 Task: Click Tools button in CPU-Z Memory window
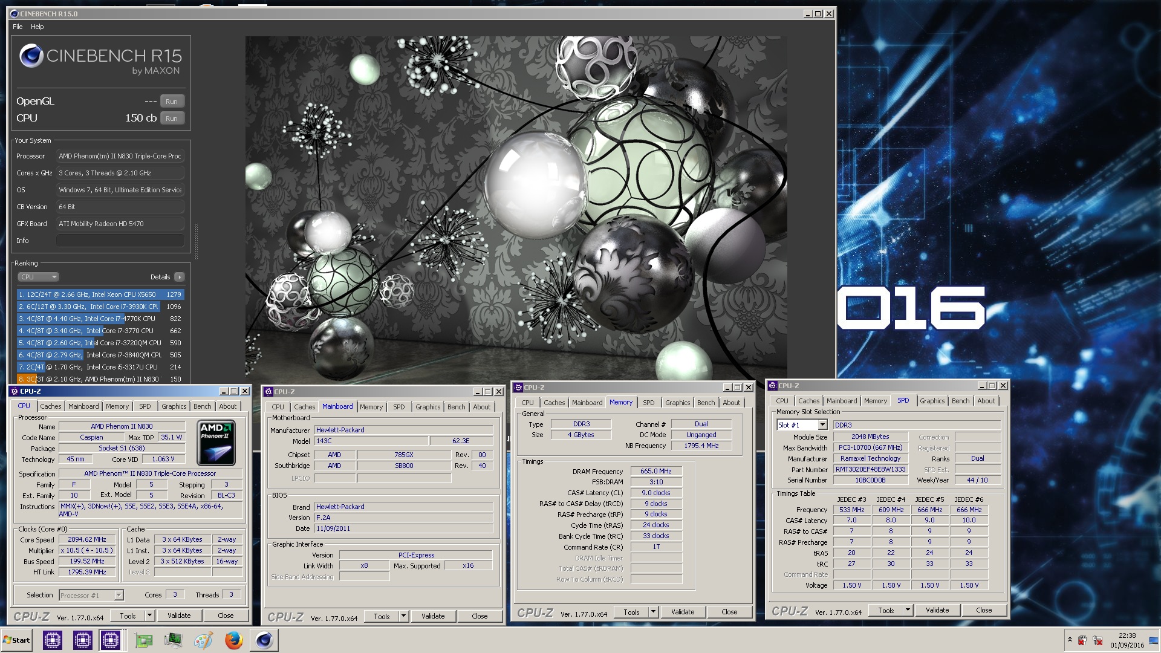[x=631, y=612]
